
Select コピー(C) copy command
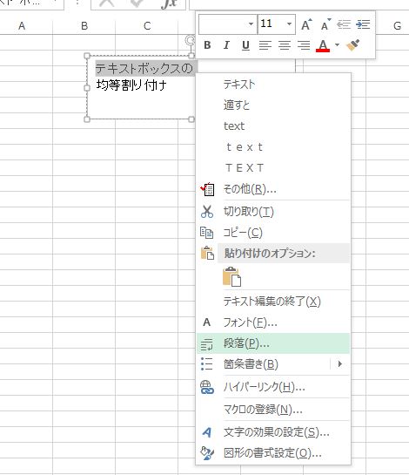tap(273, 233)
